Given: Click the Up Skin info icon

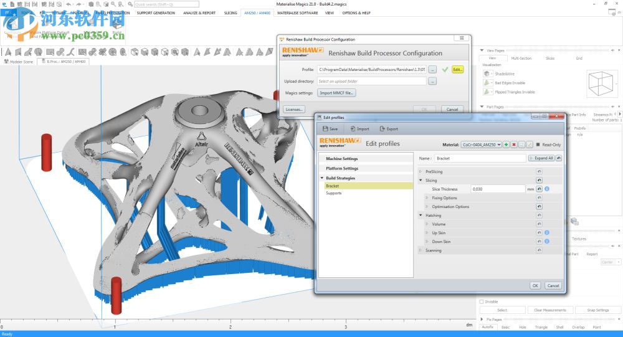Looking at the screenshot, I should [x=546, y=232].
